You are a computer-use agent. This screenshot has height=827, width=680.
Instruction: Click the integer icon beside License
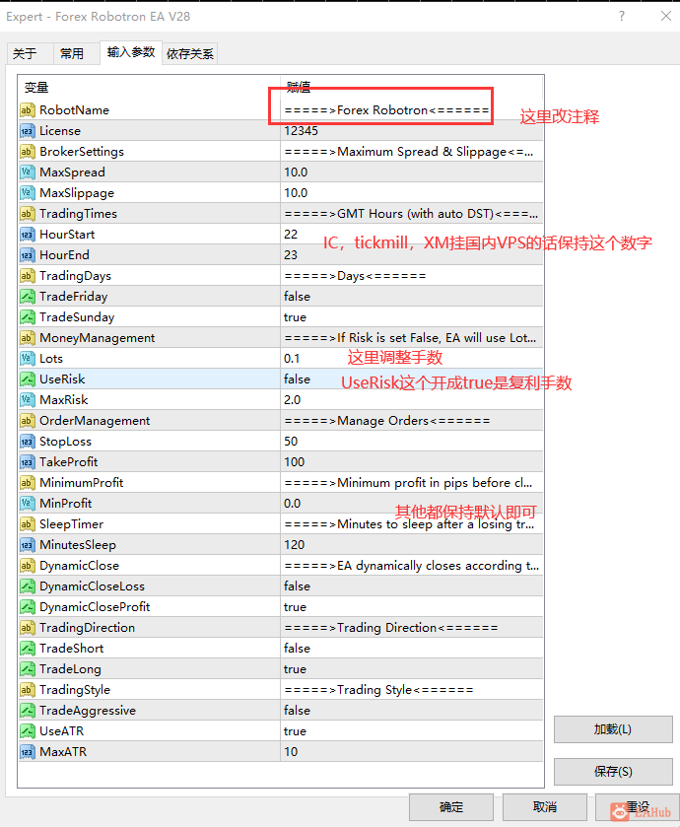(x=28, y=131)
